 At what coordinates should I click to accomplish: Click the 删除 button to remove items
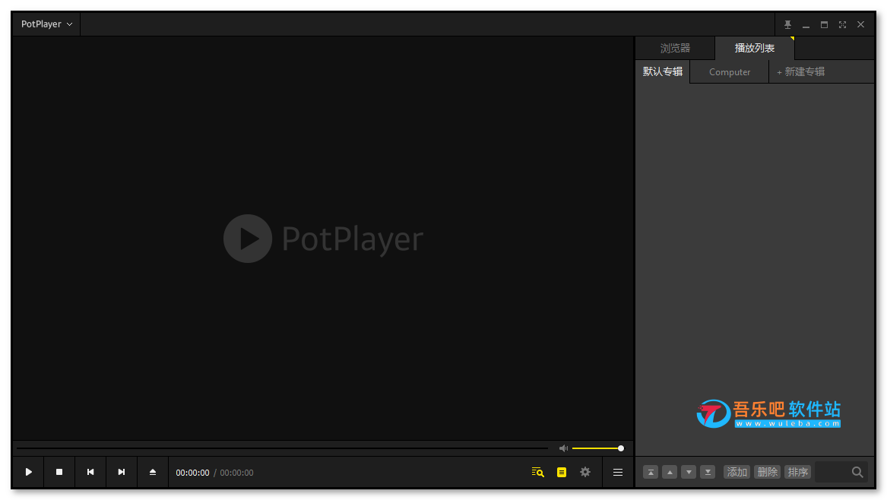768,473
